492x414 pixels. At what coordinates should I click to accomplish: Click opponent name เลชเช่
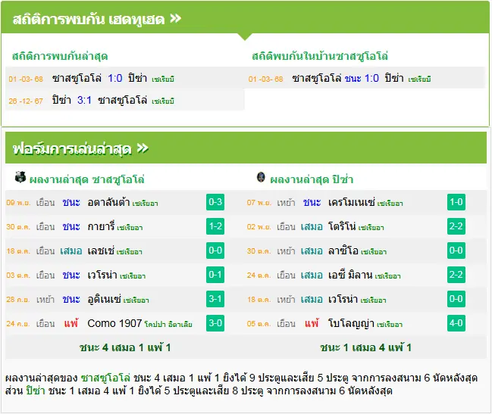[x=101, y=251]
